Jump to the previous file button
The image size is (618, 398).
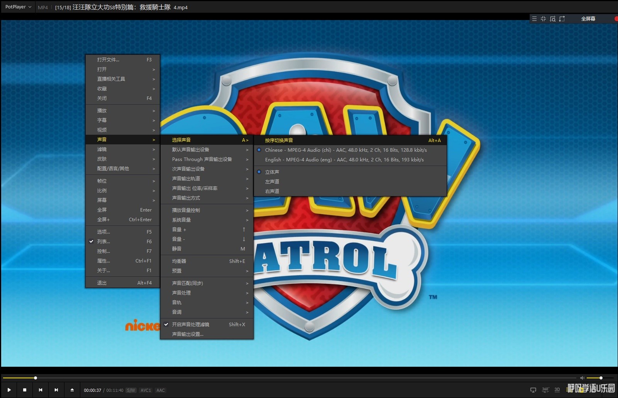(x=41, y=390)
